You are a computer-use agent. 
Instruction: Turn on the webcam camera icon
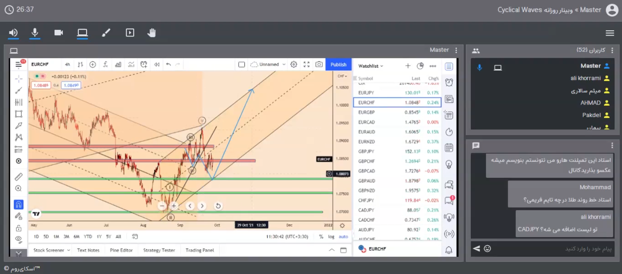coord(59,33)
